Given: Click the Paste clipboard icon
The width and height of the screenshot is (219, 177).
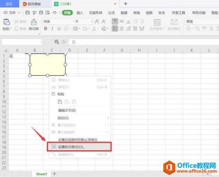Looking at the screenshot, I should (7, 22).
